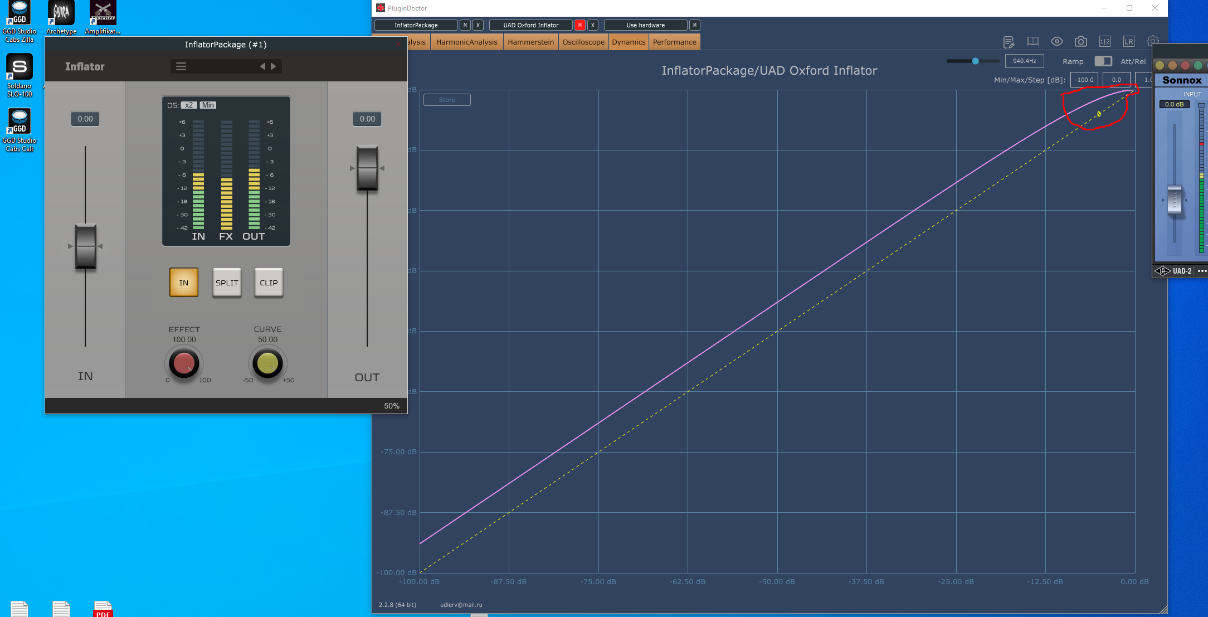Switch to the HarmonicAnalysis tab

click(x=466, y=42)
